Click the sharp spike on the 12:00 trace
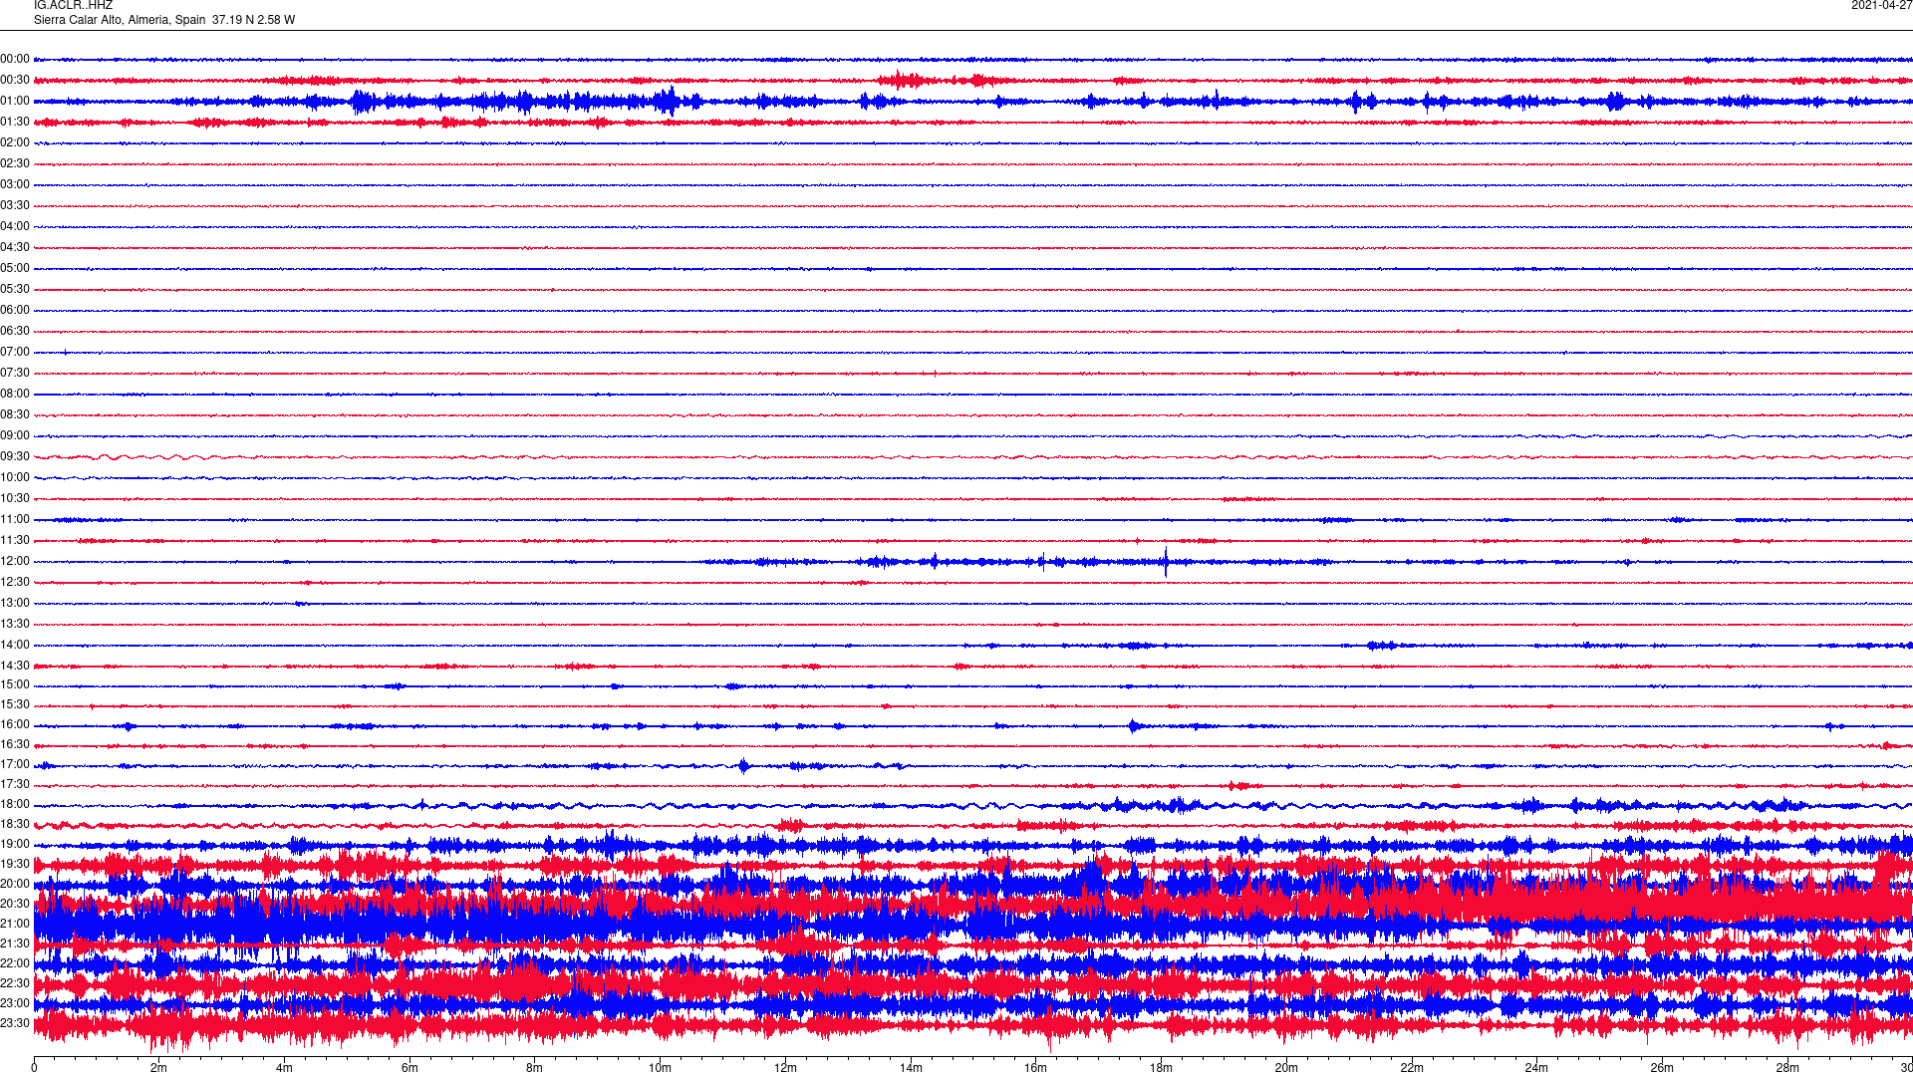 (1166, 559)
